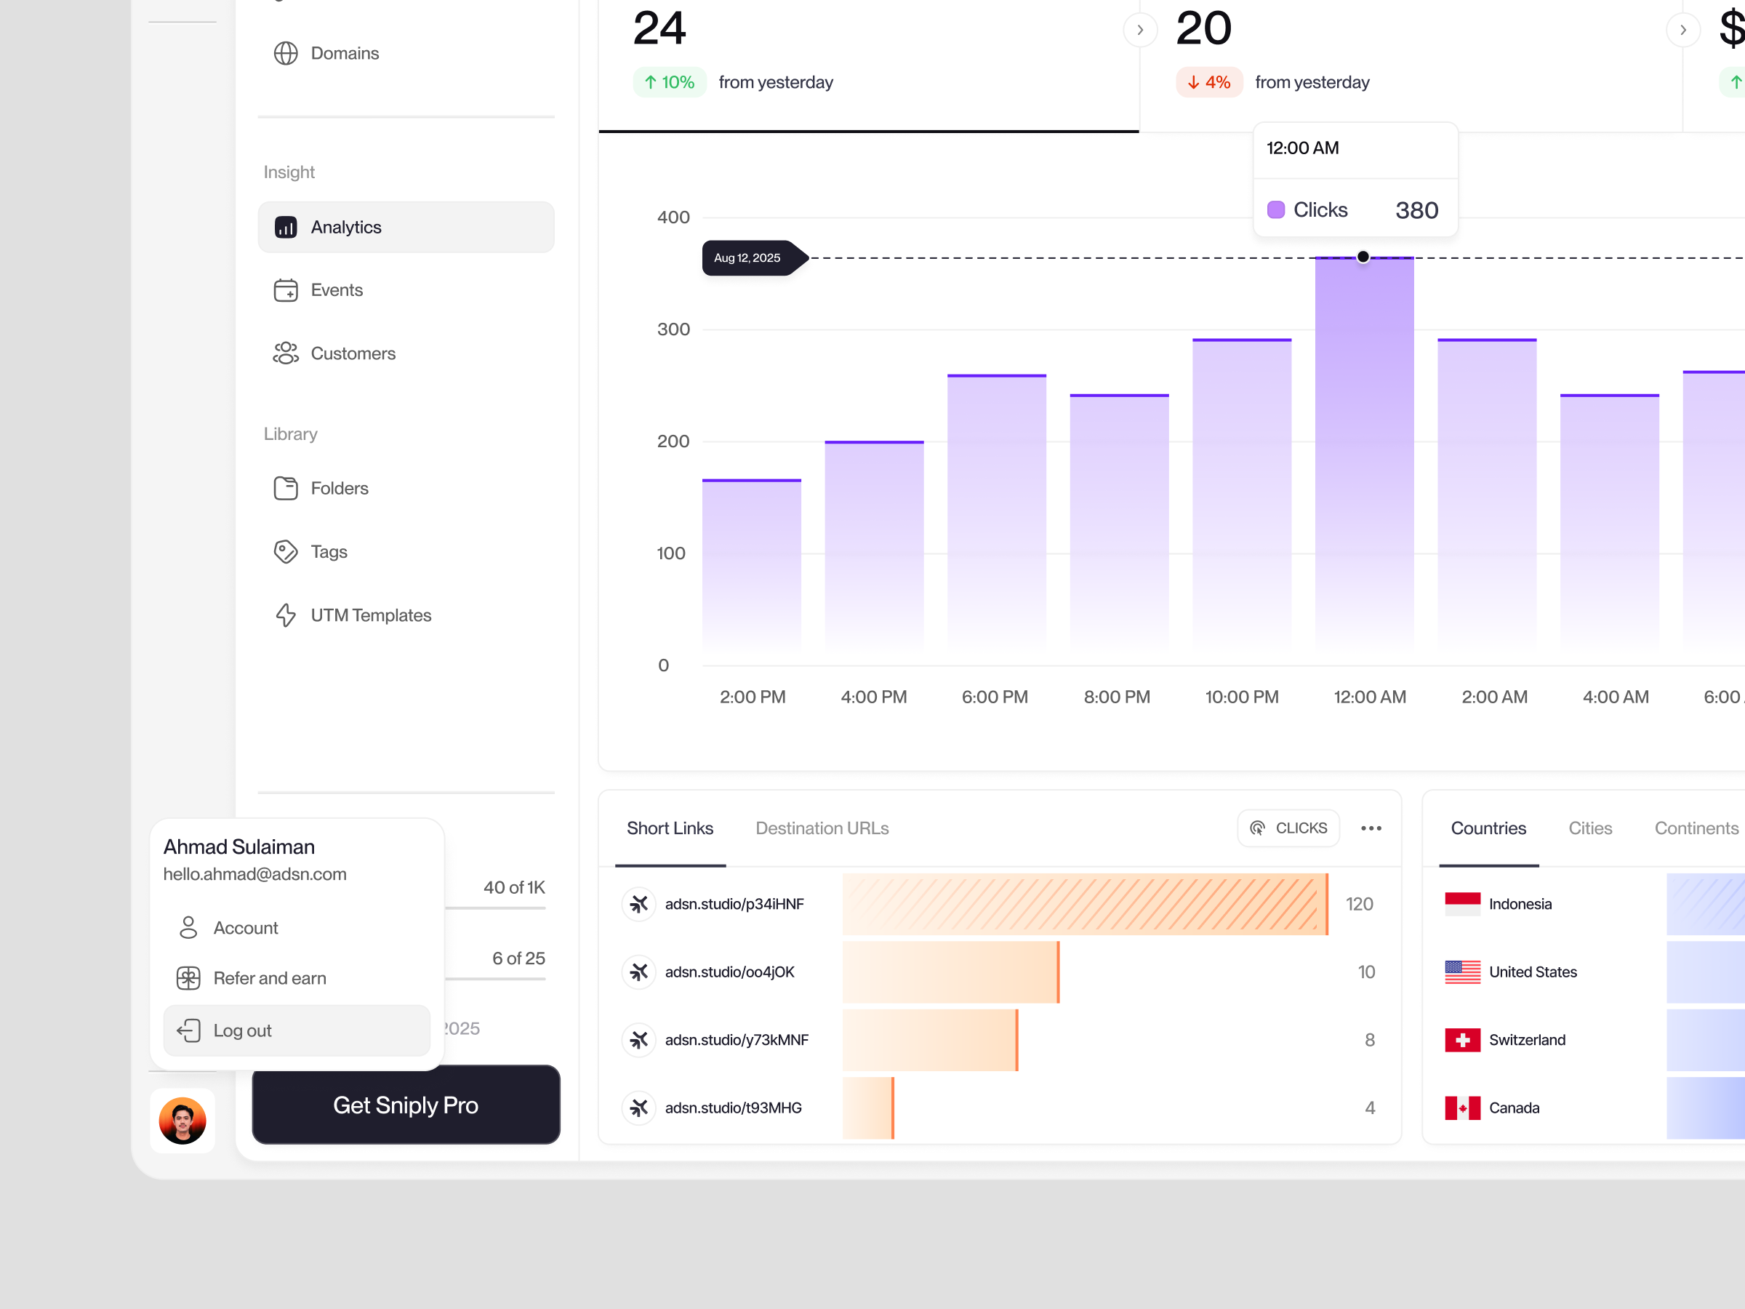Image resolution: width=1745 pixels, height=1309 pixels.
Task: Click the Get Sniply Pro button
Action: (406, 1105)
